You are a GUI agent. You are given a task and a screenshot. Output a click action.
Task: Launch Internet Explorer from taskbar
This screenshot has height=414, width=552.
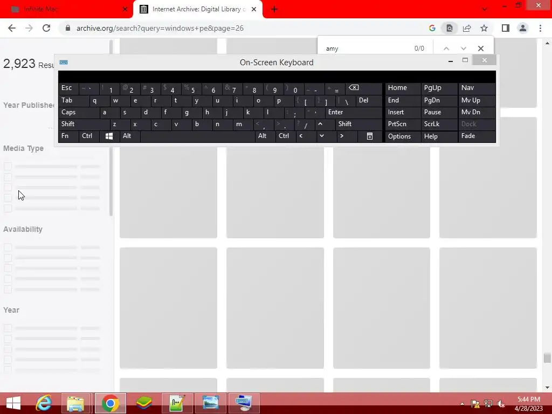coord(44,403)
